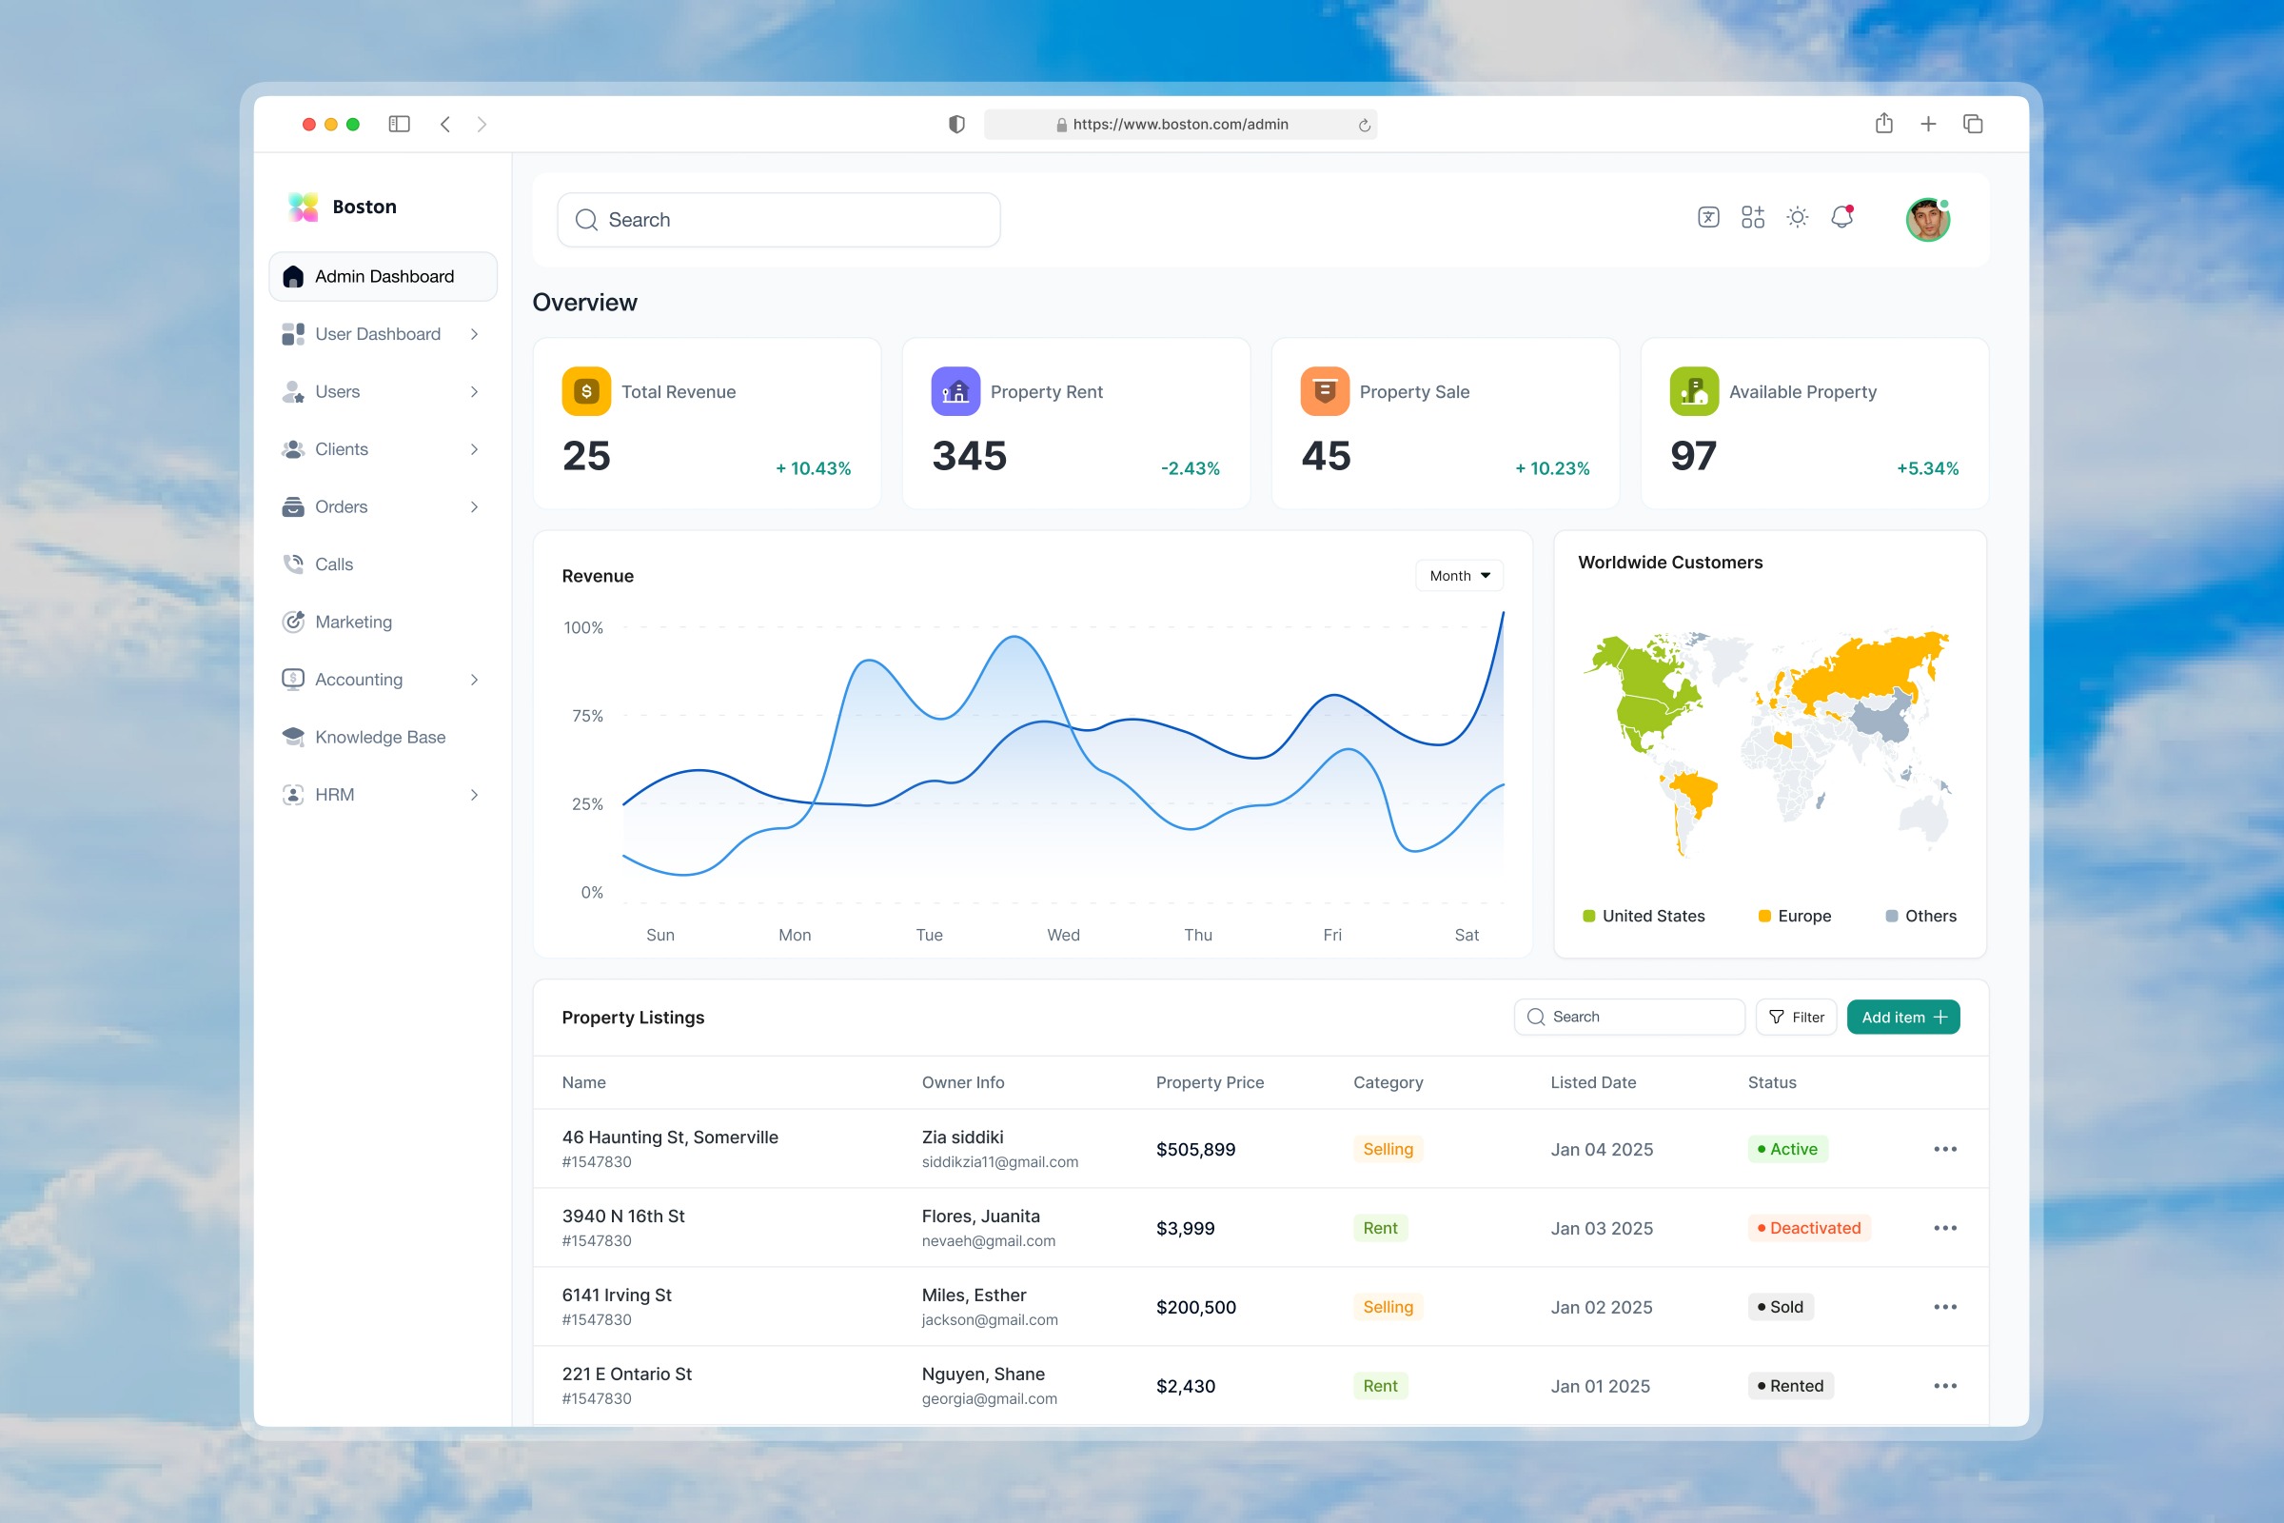Open Total Revenue dollar icon card
This screenshot has height=1523, width=2284.
click(586, 391)
